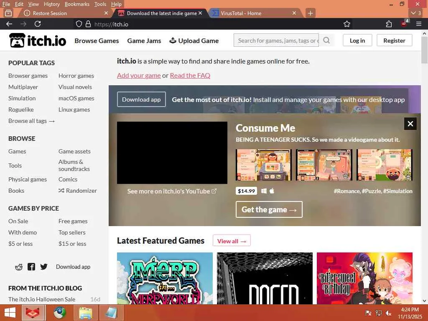The height and width of the screenshot is (321, 428).
Task: Open first Consume Me screenshot thumbnail
Action: (x=264, y=165)
